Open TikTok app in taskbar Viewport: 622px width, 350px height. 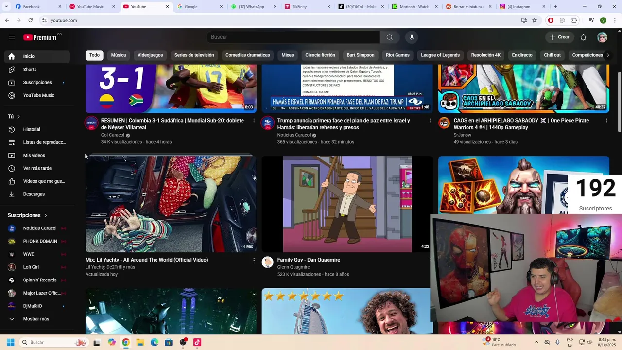click(197, 342)
